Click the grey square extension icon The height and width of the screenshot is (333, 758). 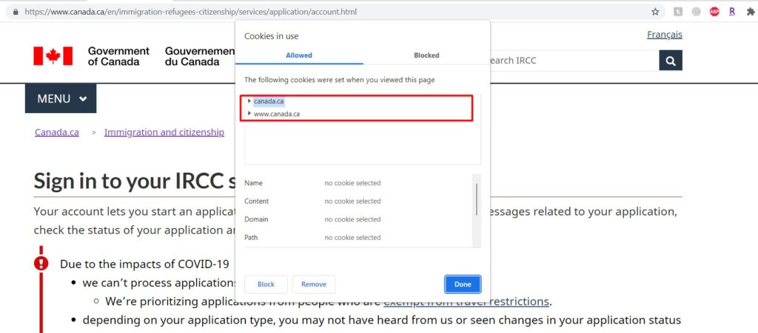pos(678,12)
